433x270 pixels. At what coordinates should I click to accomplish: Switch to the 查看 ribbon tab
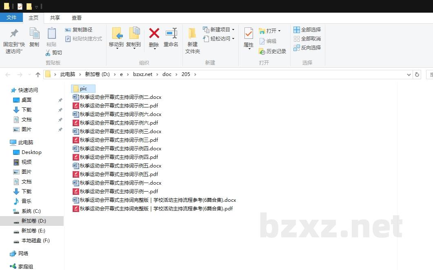[76, 18]
